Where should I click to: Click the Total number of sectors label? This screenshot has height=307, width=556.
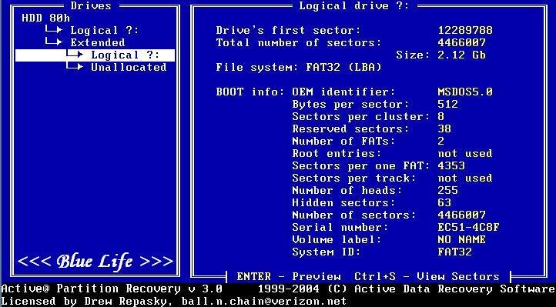click(299, 43)
